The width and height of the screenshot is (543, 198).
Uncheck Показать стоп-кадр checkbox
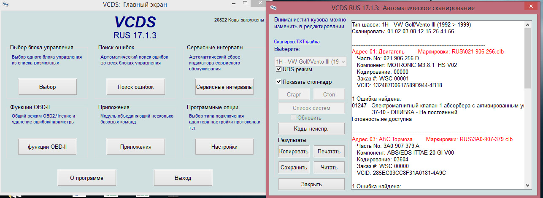point(279,82)
